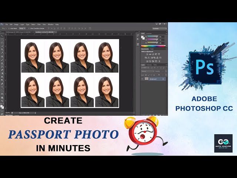Click swap foreground and background colors arrow

tap(3, 104)
